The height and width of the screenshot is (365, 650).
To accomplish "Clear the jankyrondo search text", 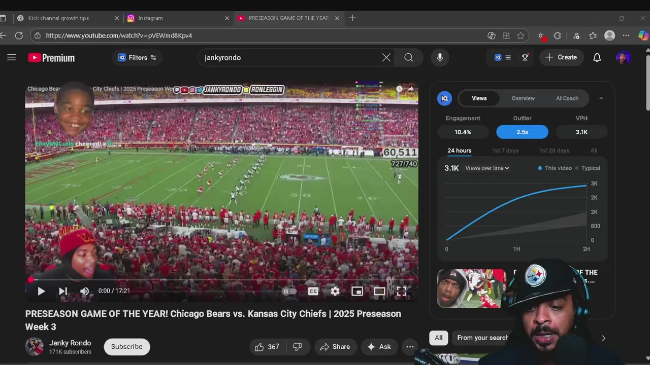I will 386,57.
